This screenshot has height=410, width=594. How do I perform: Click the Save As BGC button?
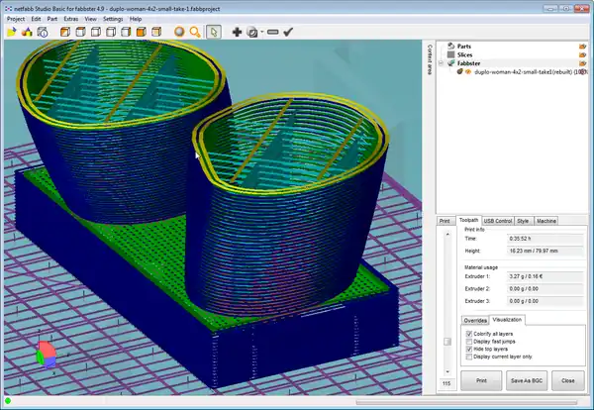pos(528,379)
